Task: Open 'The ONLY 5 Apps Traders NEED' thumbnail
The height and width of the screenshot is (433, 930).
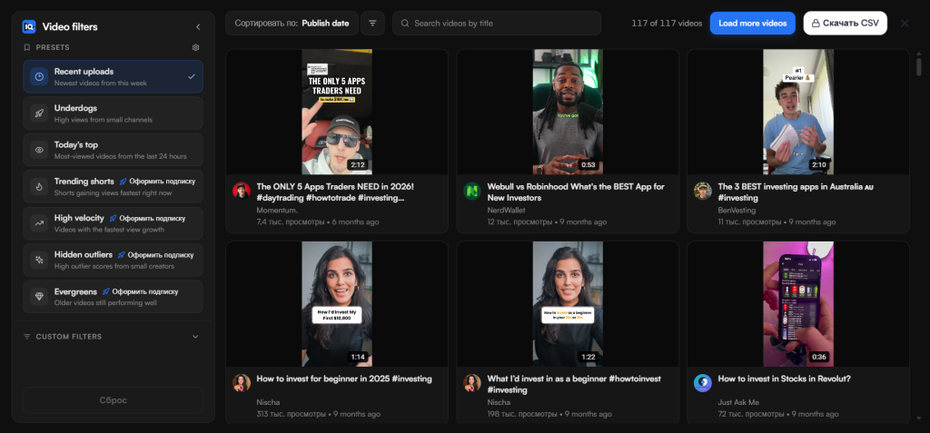Action: click(337, 112)
